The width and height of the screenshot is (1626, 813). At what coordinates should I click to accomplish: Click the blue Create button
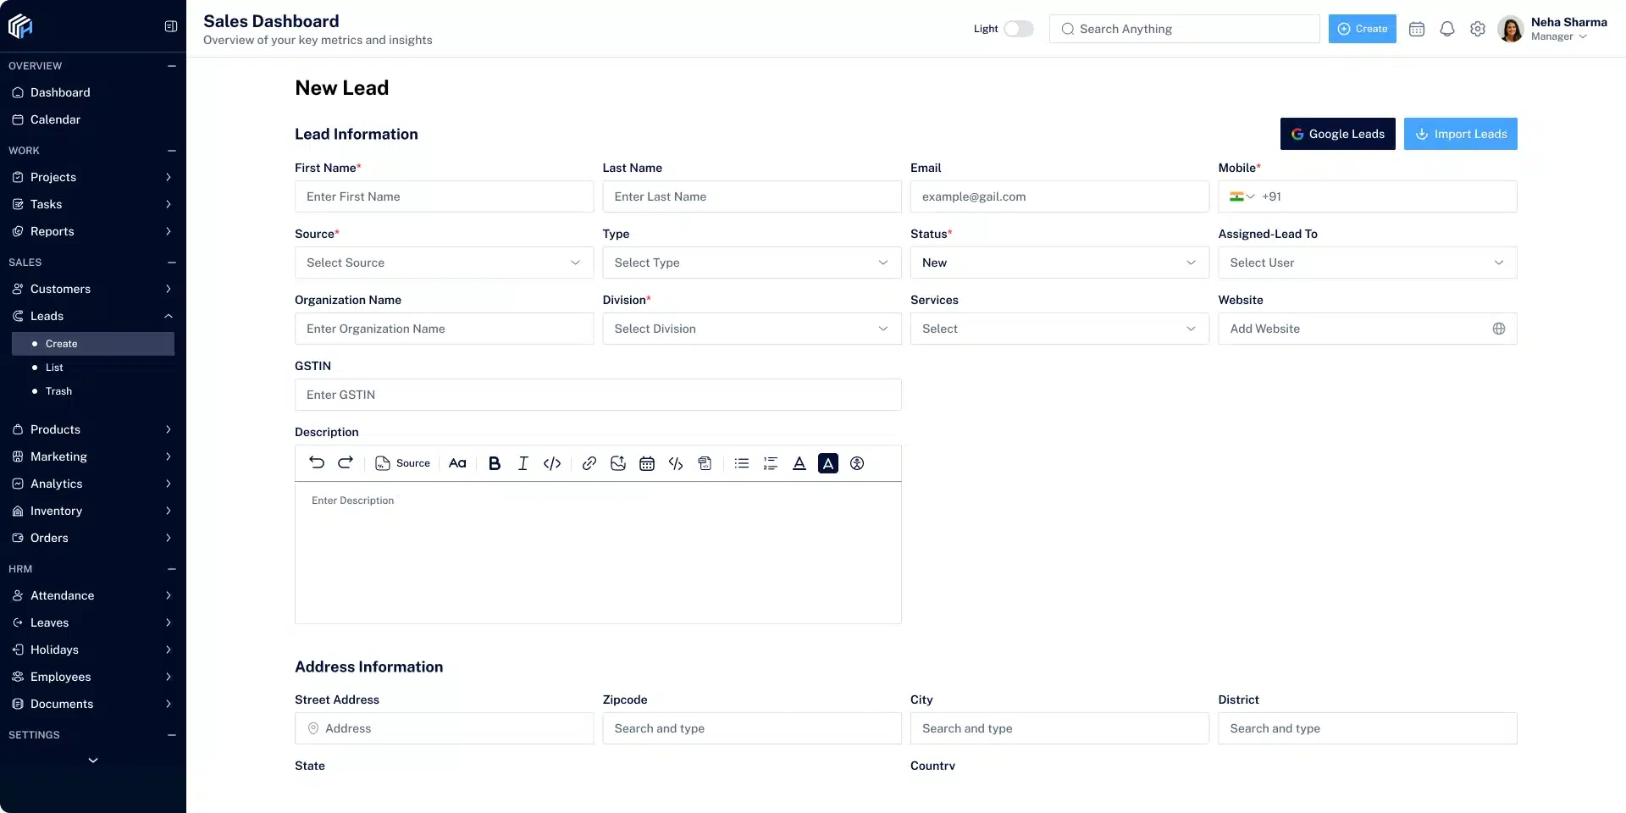1363,29
